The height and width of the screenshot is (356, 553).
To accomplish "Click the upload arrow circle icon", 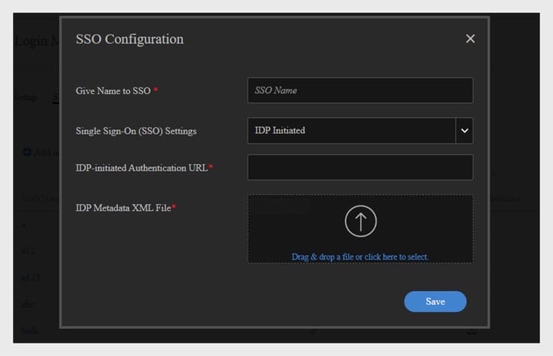I will coord(360,221).
